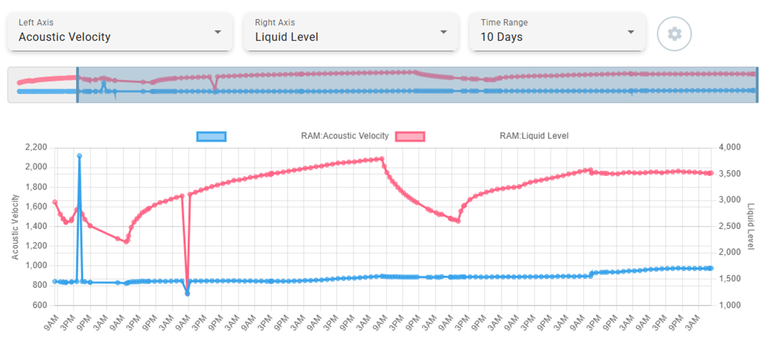This screenshot has width=769, height=360.
Task: Open chart settings with the gear icon
Action: point(674,34)
